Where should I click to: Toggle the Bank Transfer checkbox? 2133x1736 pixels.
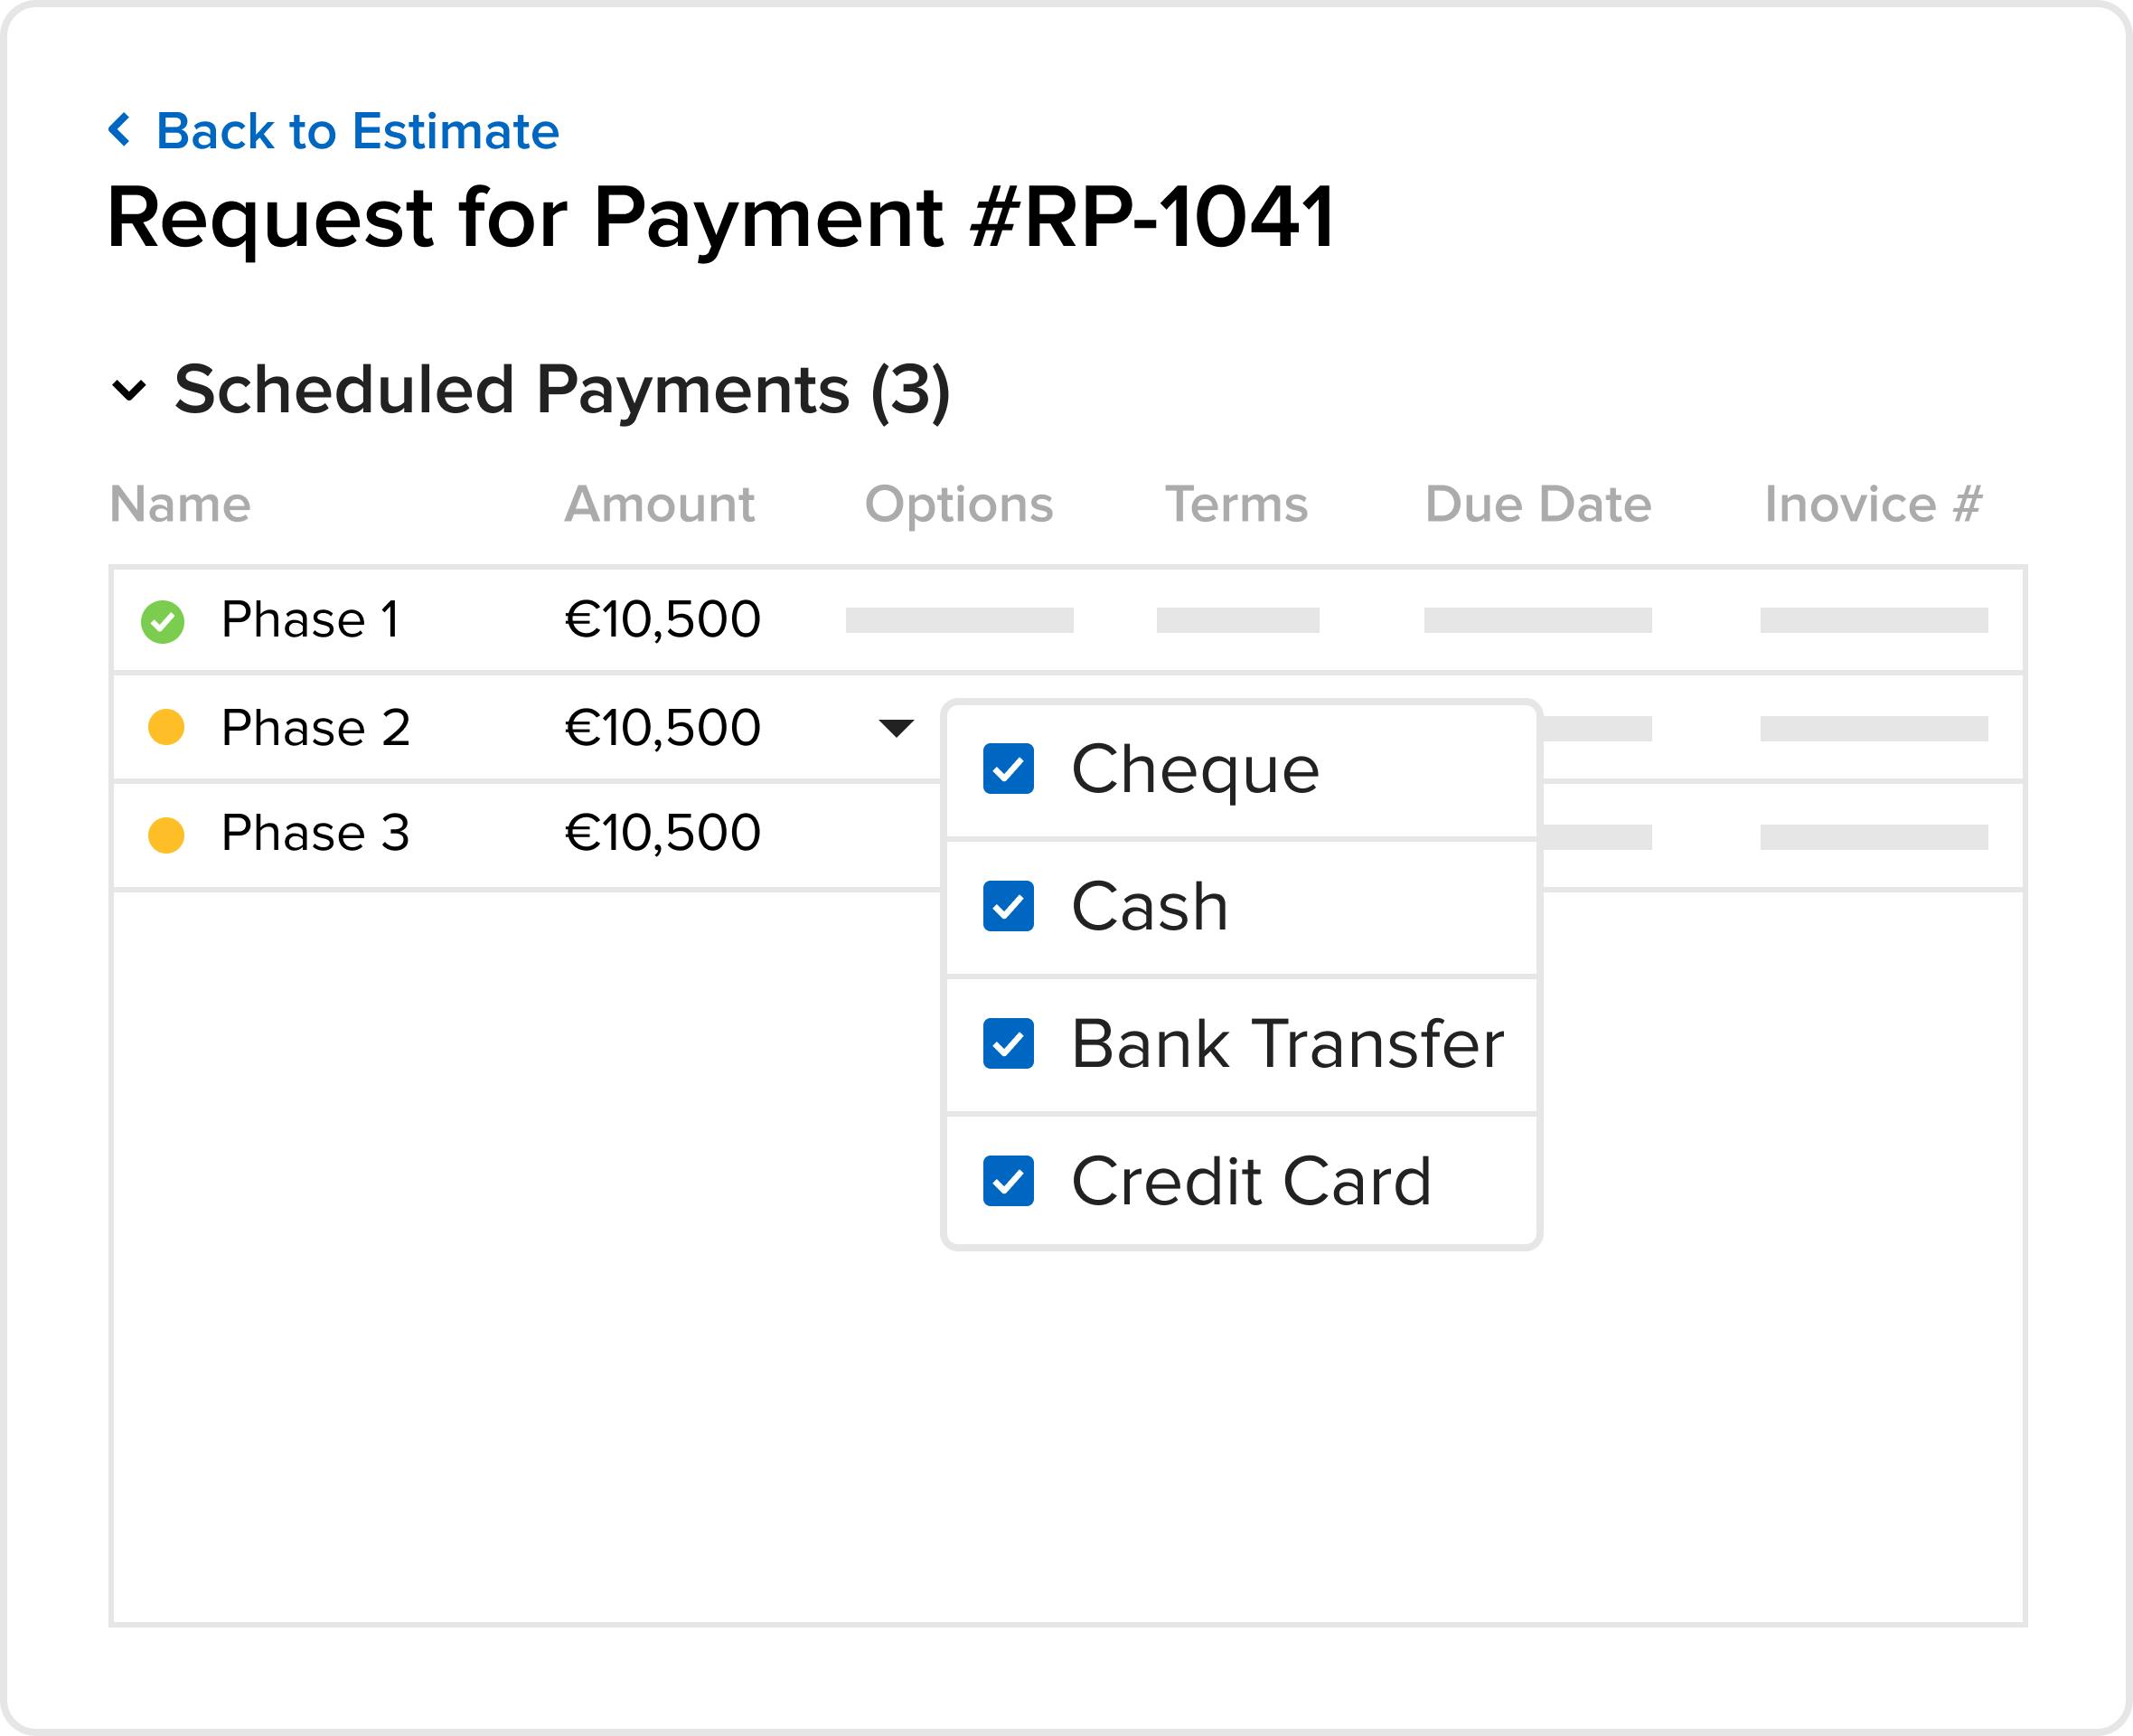point(1009,1043)
